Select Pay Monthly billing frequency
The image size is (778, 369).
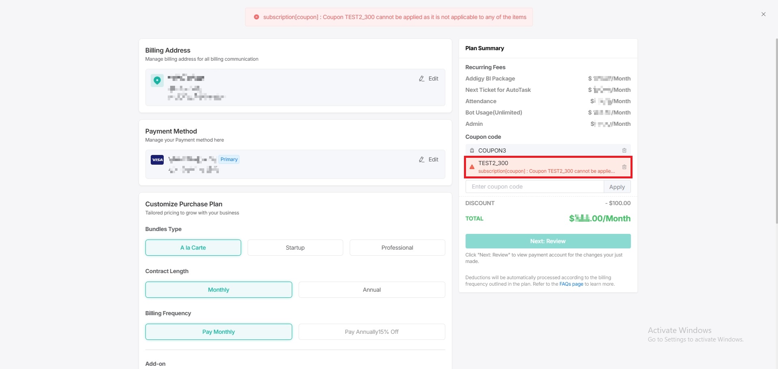click(x=218, y=332)
